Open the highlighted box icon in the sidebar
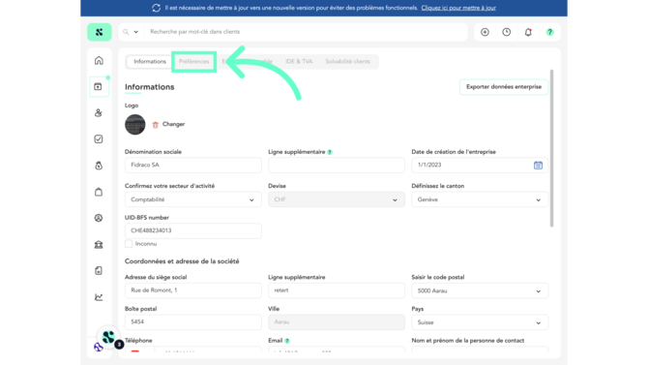The width and height of the screenshot is (648, 365). click(x=99, y=86)
